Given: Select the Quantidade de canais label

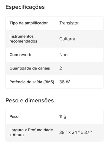Looking at the screenshot, I should coord(30,68).
